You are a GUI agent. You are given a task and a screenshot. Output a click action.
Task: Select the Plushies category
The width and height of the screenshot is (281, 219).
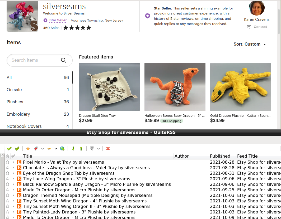(38, 102)
